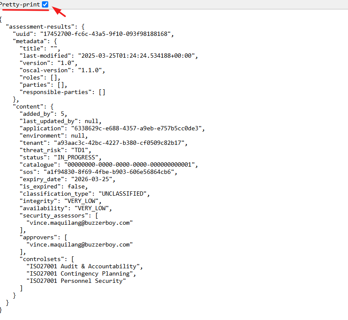This screenshot has width=348, height=320.
Task: Click the uuid value string
Action: (x=107, y=33)
